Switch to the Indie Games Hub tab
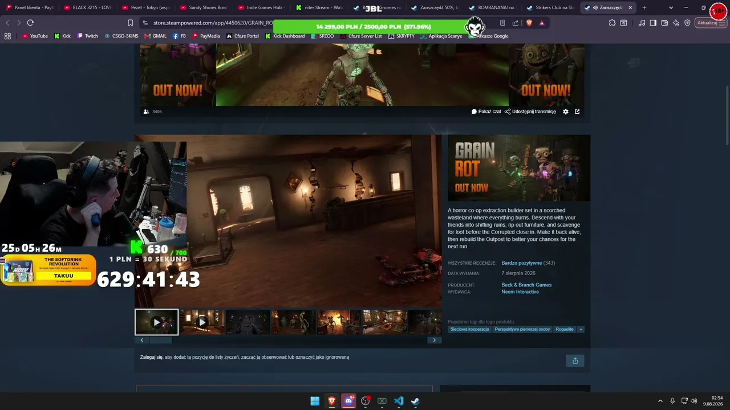The height and width of the screenshot is (410, 730). click(261, 8)
